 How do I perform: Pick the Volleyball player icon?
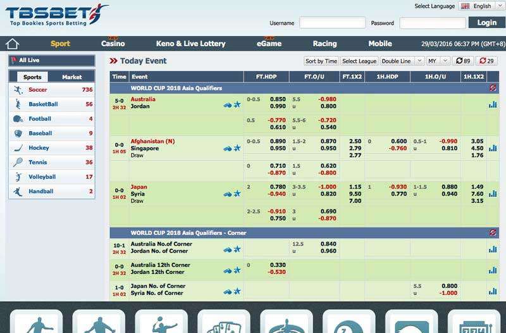pyautogui.click(x=18, y=177)
